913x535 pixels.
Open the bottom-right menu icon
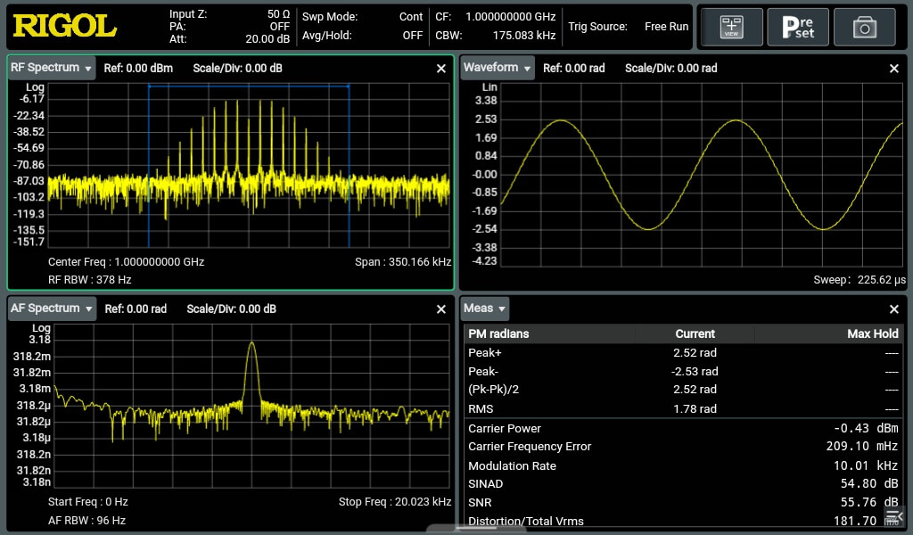893,515
